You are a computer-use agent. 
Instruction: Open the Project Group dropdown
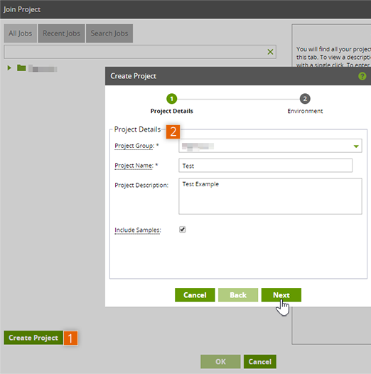point(270,146)
